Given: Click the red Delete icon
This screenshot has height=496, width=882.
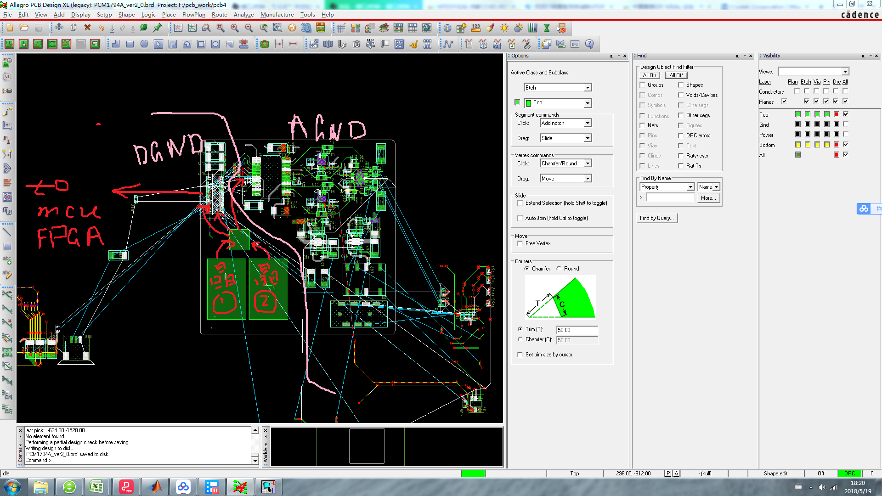Looking at the screenshot, I should tap(87, 28).
